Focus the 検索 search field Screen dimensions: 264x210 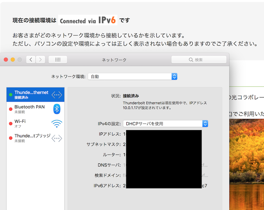point(199,60)
